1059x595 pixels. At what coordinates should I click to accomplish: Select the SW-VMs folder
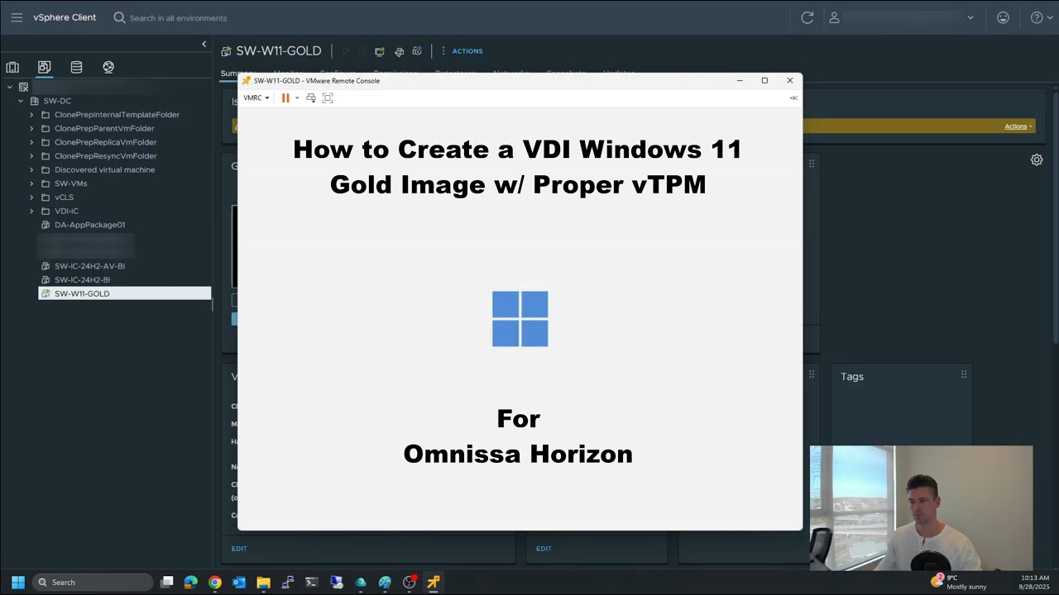tap(70, 183)
